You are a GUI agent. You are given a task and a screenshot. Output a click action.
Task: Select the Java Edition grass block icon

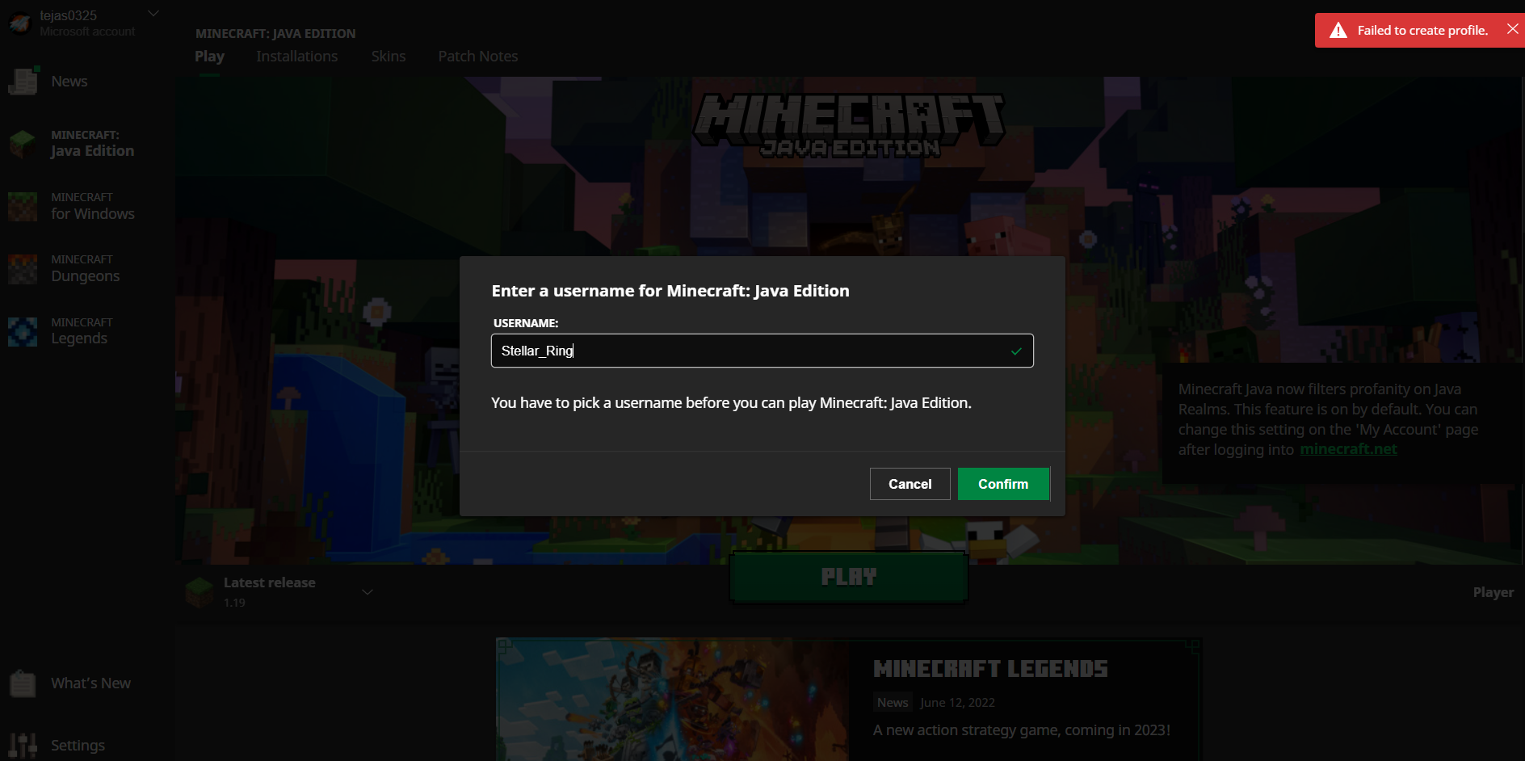23,144
